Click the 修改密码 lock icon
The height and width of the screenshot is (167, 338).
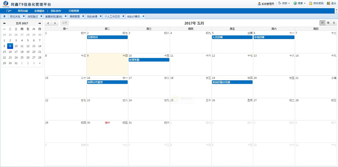coord(311,3)
